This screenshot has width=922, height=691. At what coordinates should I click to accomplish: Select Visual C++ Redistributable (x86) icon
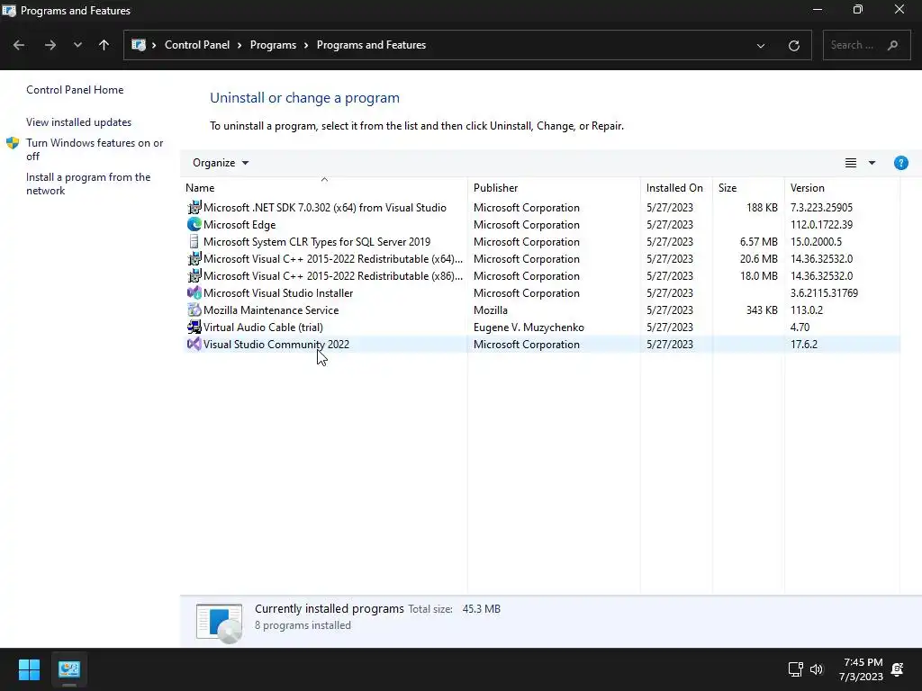coord(194,275)
